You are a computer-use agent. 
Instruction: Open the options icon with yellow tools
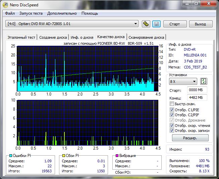click(146, 24)
